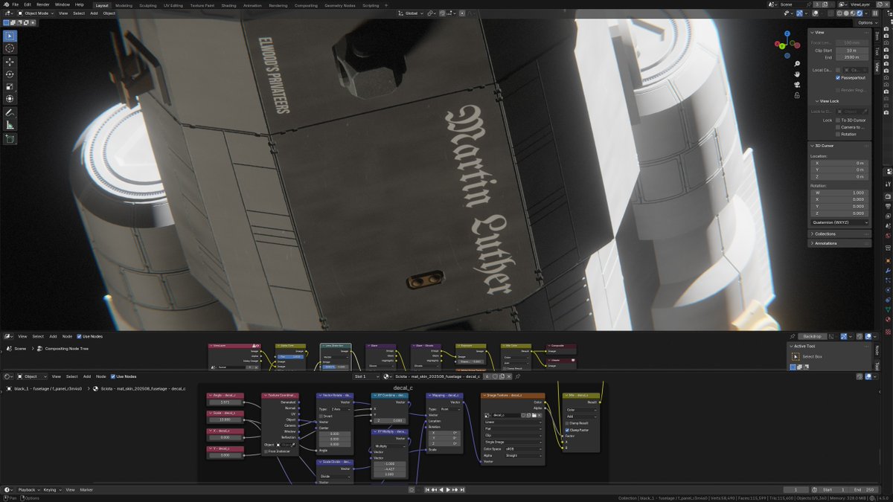Viewport: 893px width, 502px height.
Task: Toggle Use Nodes in compositor header
Action: click(x=80, y=336)
